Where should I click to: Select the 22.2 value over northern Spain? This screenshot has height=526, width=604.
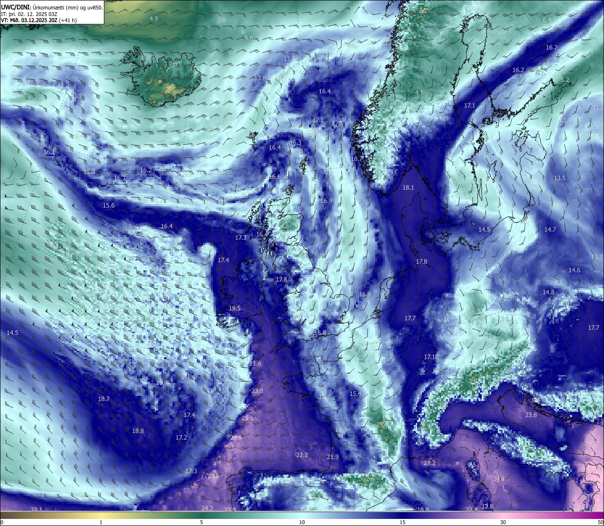coord(302,455)
